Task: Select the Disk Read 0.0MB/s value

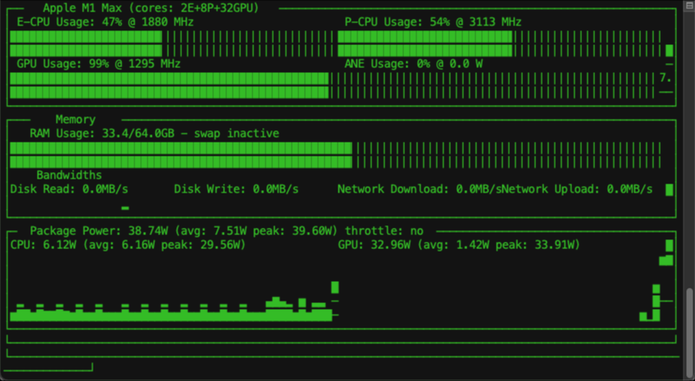Action: click(x=69, y=189)
